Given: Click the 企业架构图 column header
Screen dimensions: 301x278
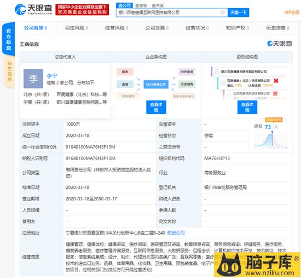Looking at the screenshot, I should (x=156, y=57).
